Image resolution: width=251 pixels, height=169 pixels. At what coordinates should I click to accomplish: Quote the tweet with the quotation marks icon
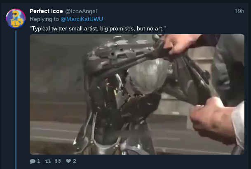pos(58,161)
